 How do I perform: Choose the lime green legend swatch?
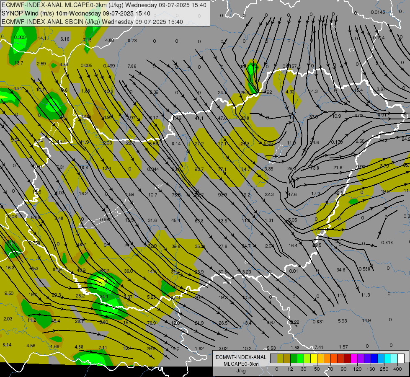[307, 358]
